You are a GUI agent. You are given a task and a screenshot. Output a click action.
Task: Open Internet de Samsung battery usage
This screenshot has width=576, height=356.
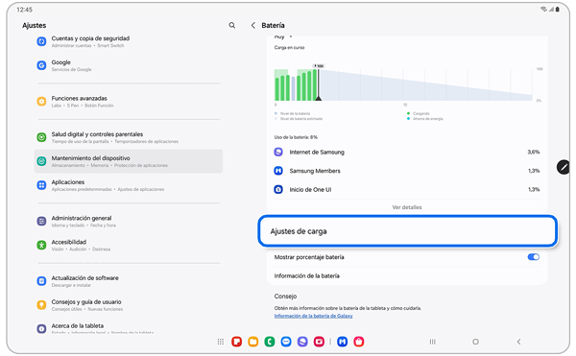coord(407,152)
